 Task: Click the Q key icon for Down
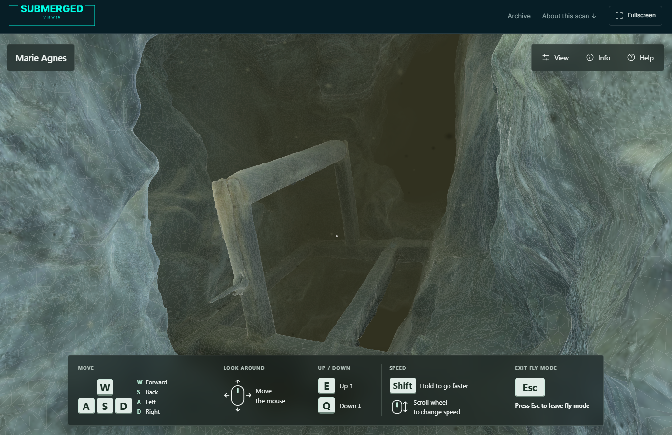327,406
